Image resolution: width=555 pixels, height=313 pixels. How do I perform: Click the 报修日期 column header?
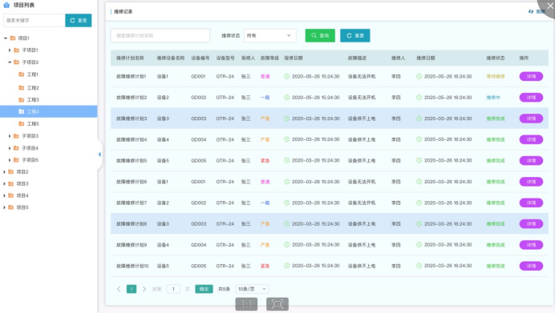point(294,58)
